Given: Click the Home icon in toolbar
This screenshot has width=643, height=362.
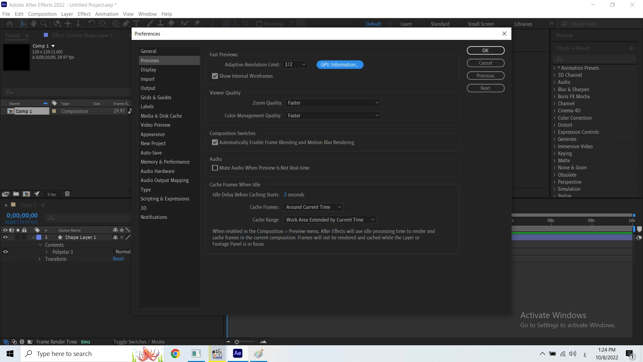Looking at the screenshot, I should tap(10, 23).
